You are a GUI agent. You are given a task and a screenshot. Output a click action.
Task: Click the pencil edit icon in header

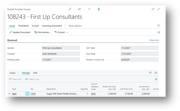point(70,9)
